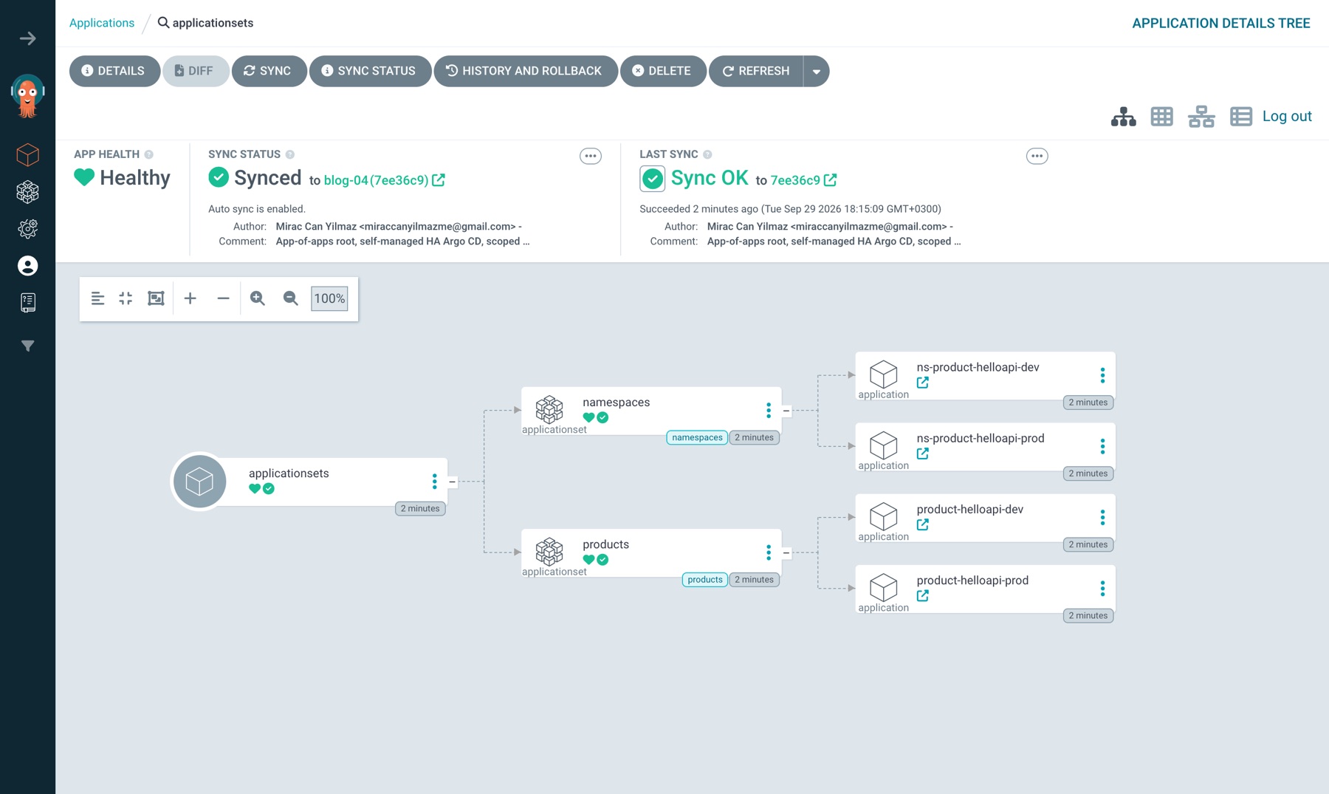
Task: Click the fit-to-screen icon in graph toolbar
Action: pos(126,298)
